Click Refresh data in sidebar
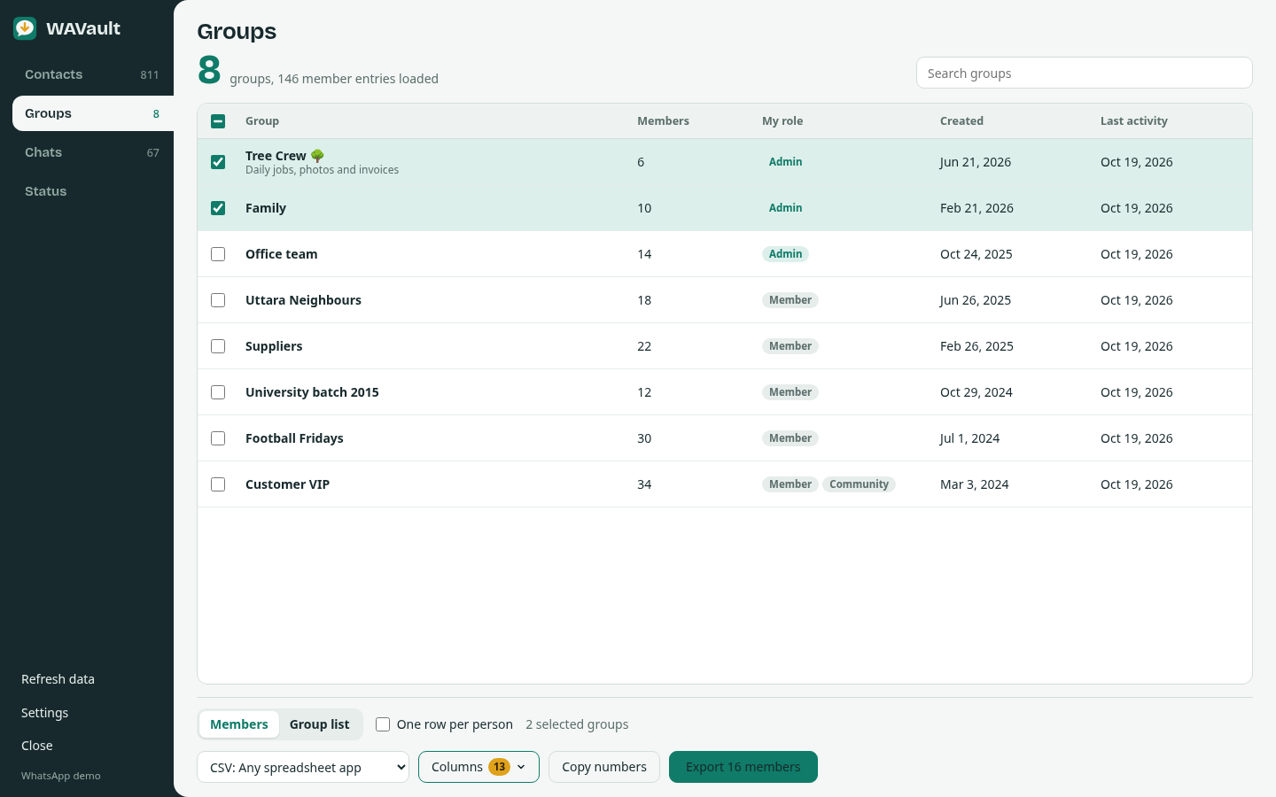This screenshot has width=1276, height=797. coord(58,679)
